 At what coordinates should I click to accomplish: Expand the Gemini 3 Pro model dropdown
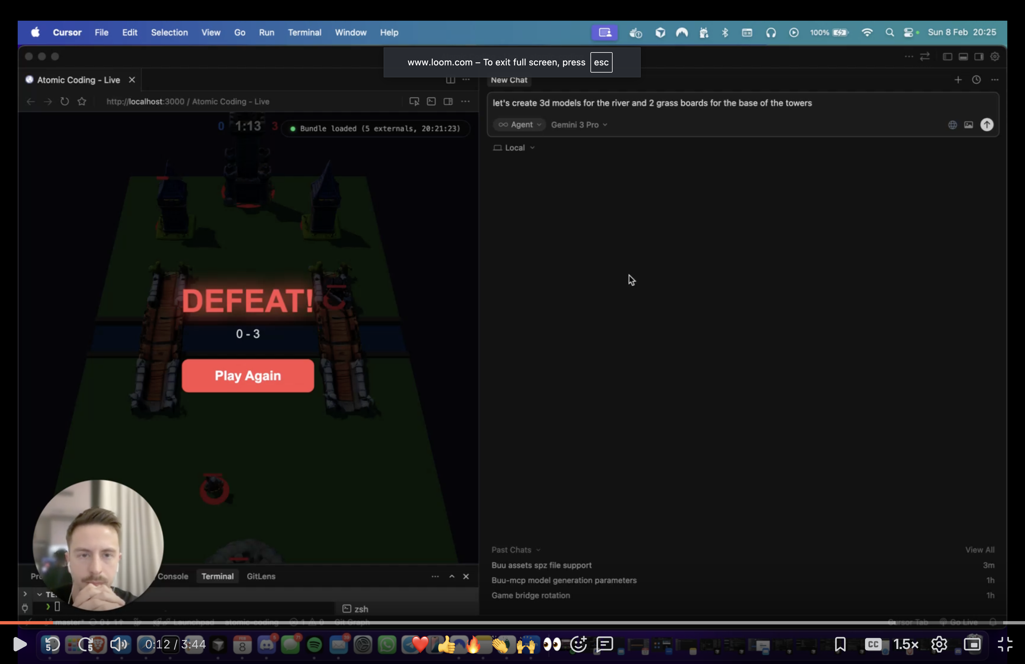click(579, 124)
